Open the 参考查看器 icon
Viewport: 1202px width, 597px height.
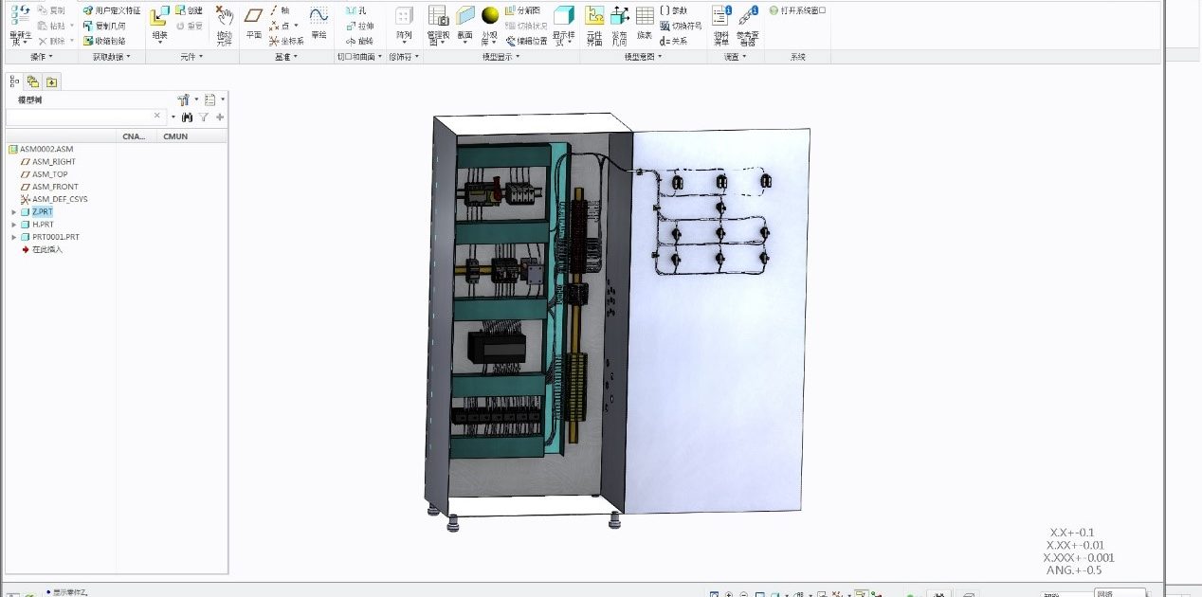coord(748,15)
